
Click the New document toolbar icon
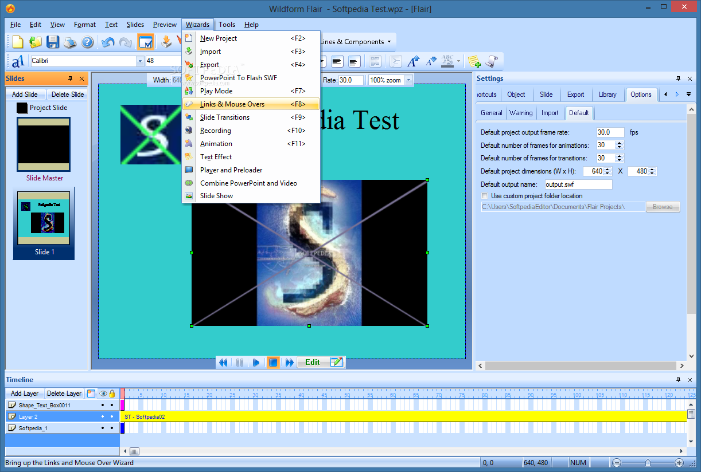click(18, 42)
